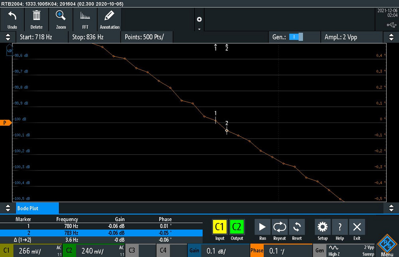The height and width of the screenshot is (257, 399).
Task: Select marker 1 at graph top
Action: 215,47
